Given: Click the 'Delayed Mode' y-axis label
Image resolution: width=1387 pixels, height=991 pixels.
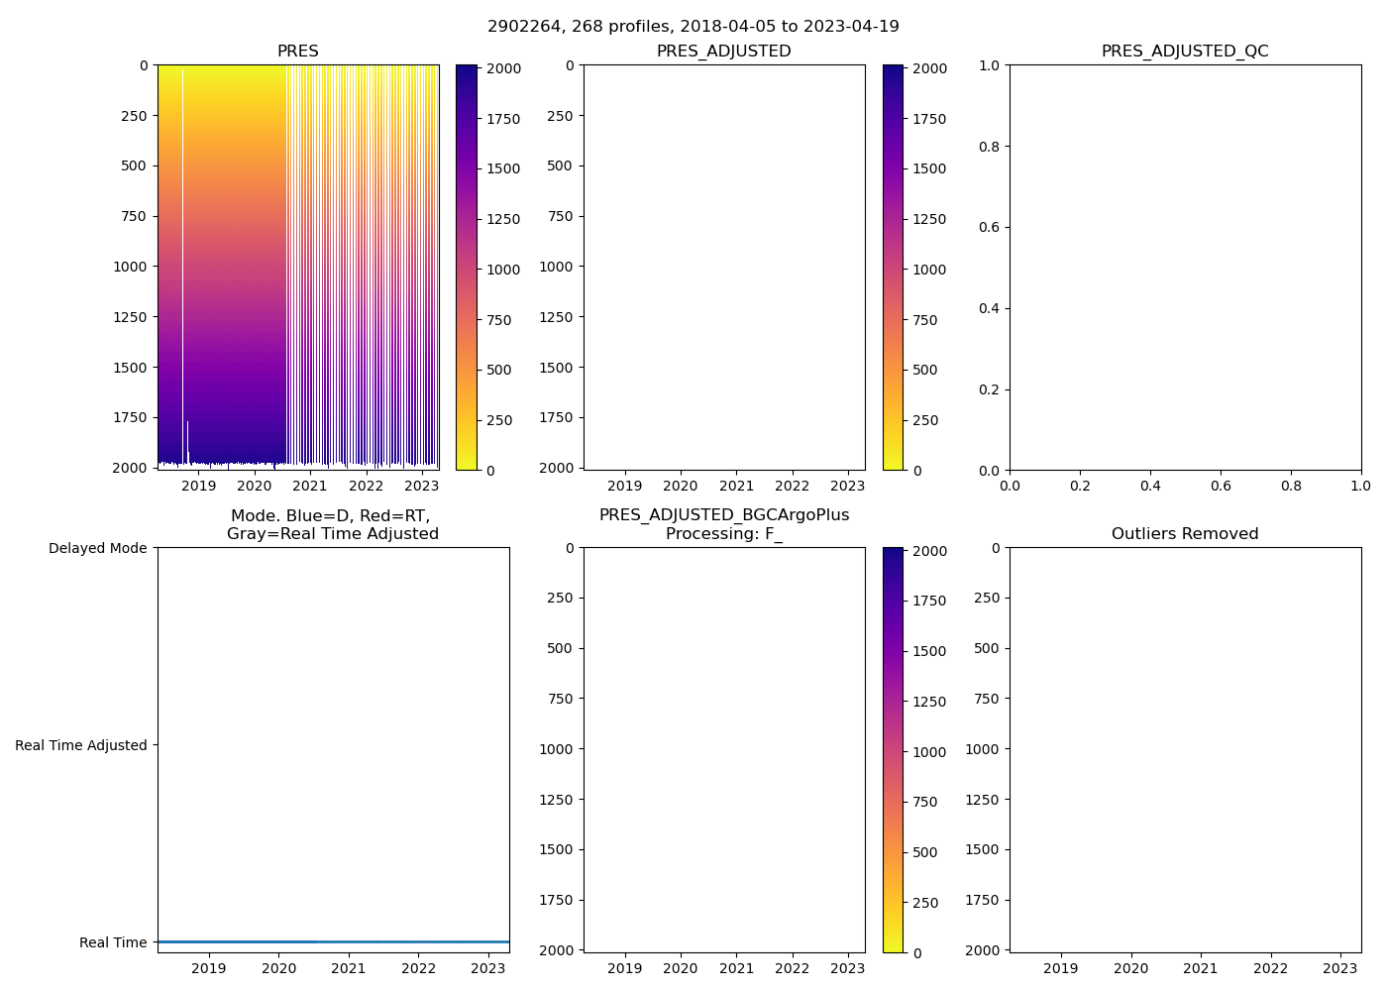Looking at the screenshot, I should pyautogui.click(x=97, y=548).
